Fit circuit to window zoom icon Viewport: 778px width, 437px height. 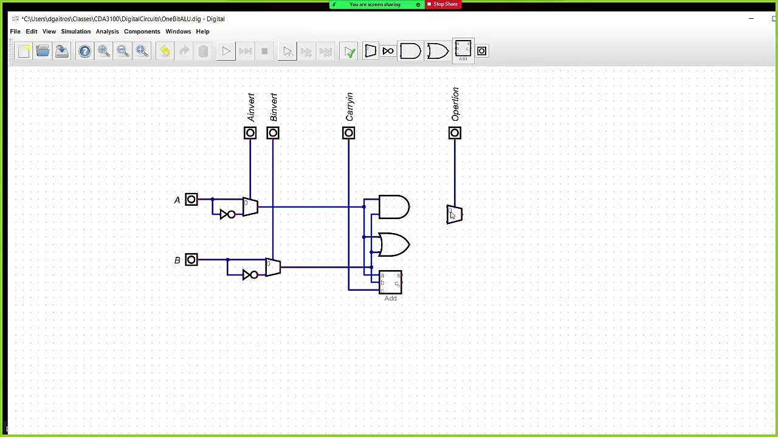click(142, 52)
